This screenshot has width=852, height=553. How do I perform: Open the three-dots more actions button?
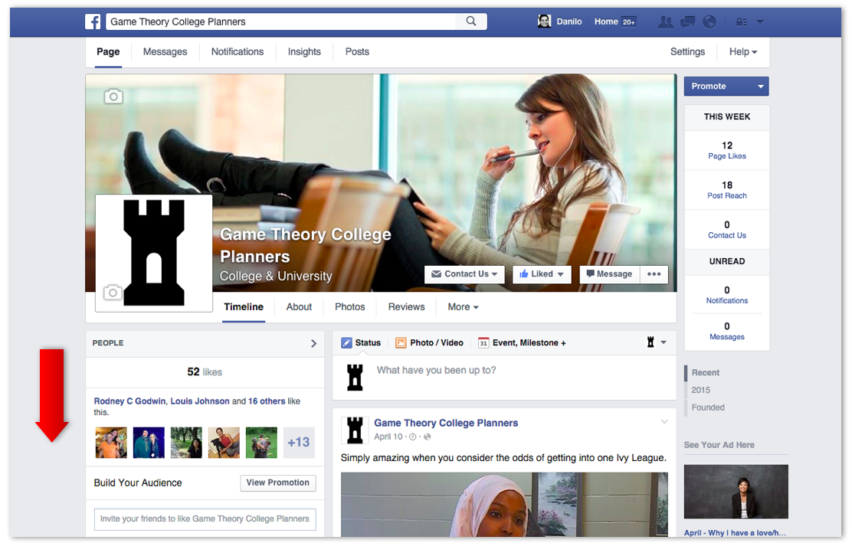pyautogui.click(x=654, y=273)
